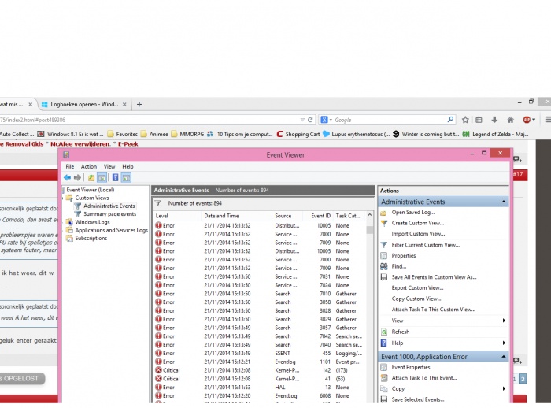This screenshot has height=408, width=551.
Task: Click the Event Viewer title bar app icon
Action: [66, 154]
